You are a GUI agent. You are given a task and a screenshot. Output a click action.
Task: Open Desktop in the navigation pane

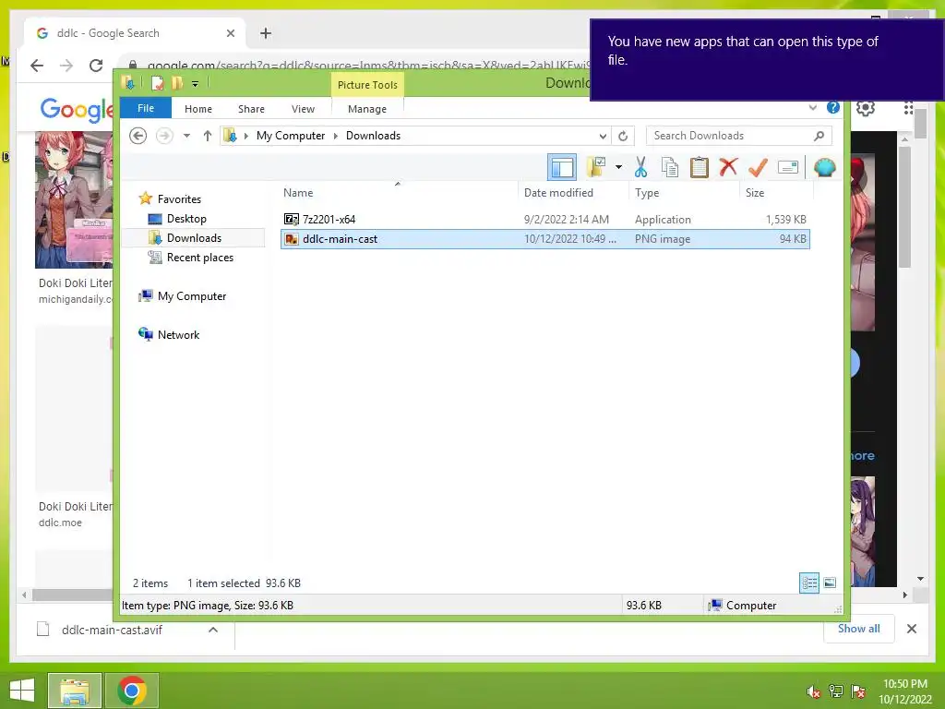(x=186, y=219)
